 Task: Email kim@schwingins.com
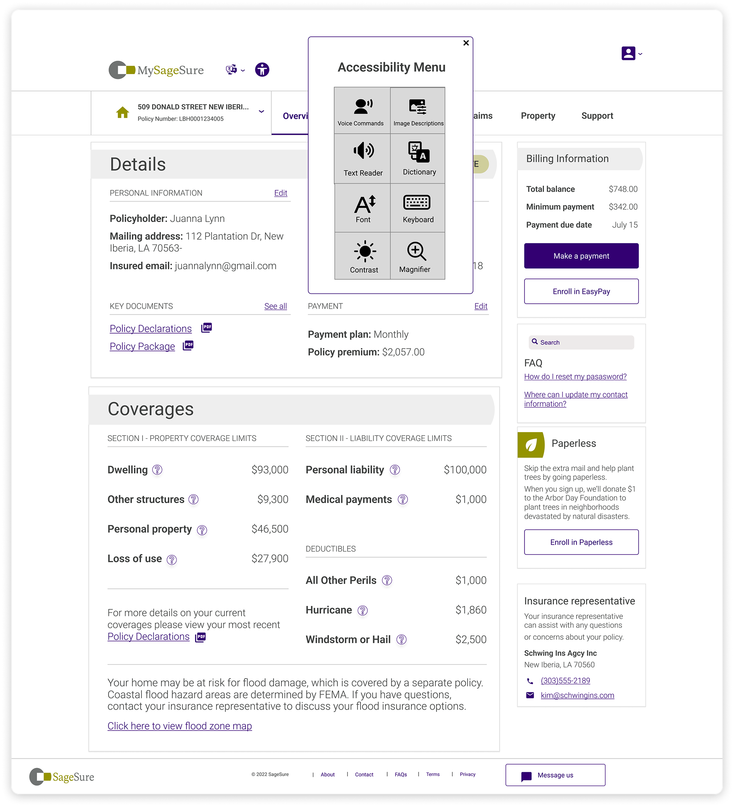[x=577, y=695]
